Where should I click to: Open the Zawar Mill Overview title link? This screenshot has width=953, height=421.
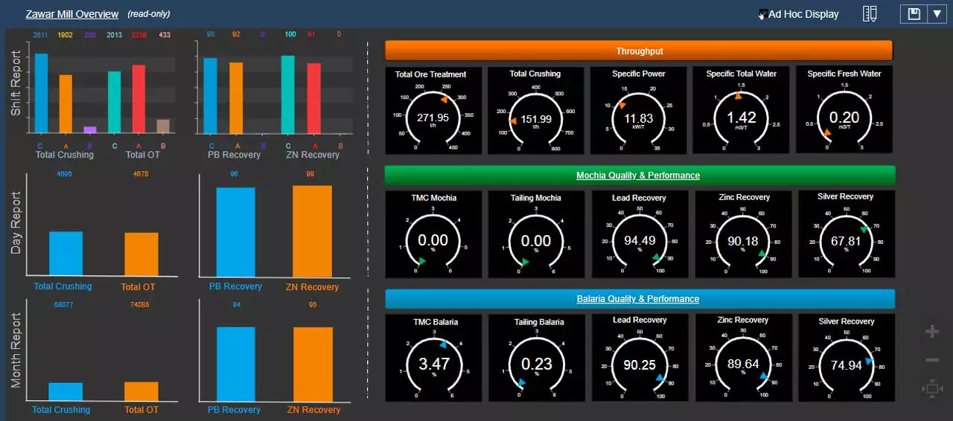coord(72,14)
